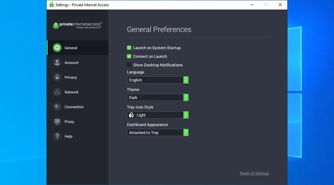Click the Light tray icon preview

point(131,115)
